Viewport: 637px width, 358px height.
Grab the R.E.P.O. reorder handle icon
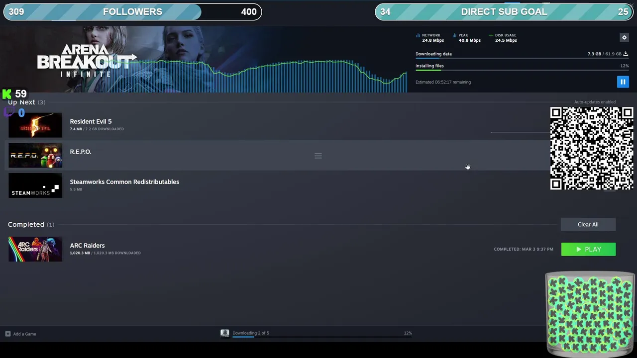318,156
